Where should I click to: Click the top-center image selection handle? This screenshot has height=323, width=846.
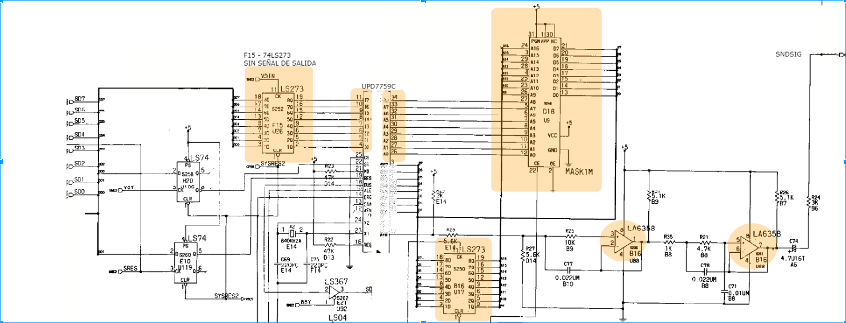[x=423, y=2]
